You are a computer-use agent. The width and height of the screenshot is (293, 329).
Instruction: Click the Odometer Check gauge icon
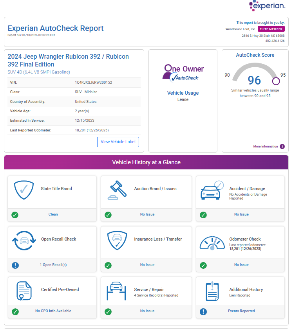[212, 243]
